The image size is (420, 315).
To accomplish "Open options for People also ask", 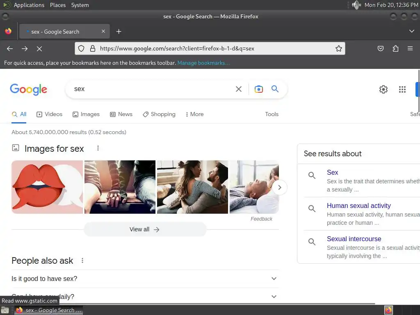I will coord(82,260).
